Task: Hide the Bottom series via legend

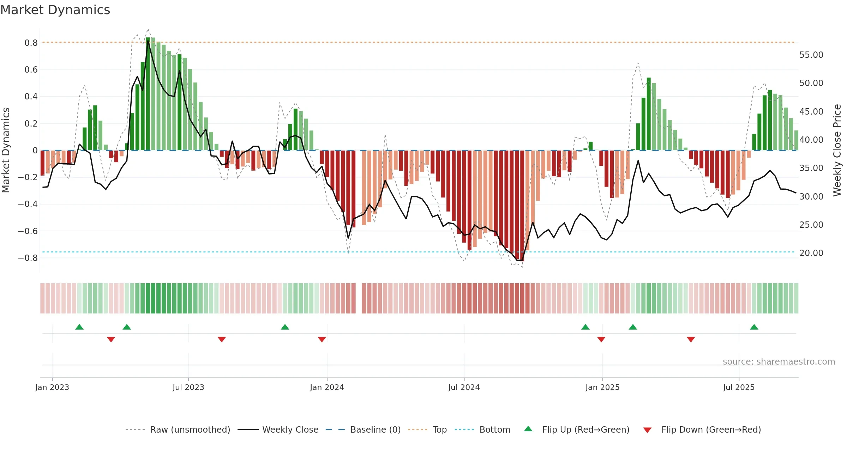Action: (x=495, y=429)
